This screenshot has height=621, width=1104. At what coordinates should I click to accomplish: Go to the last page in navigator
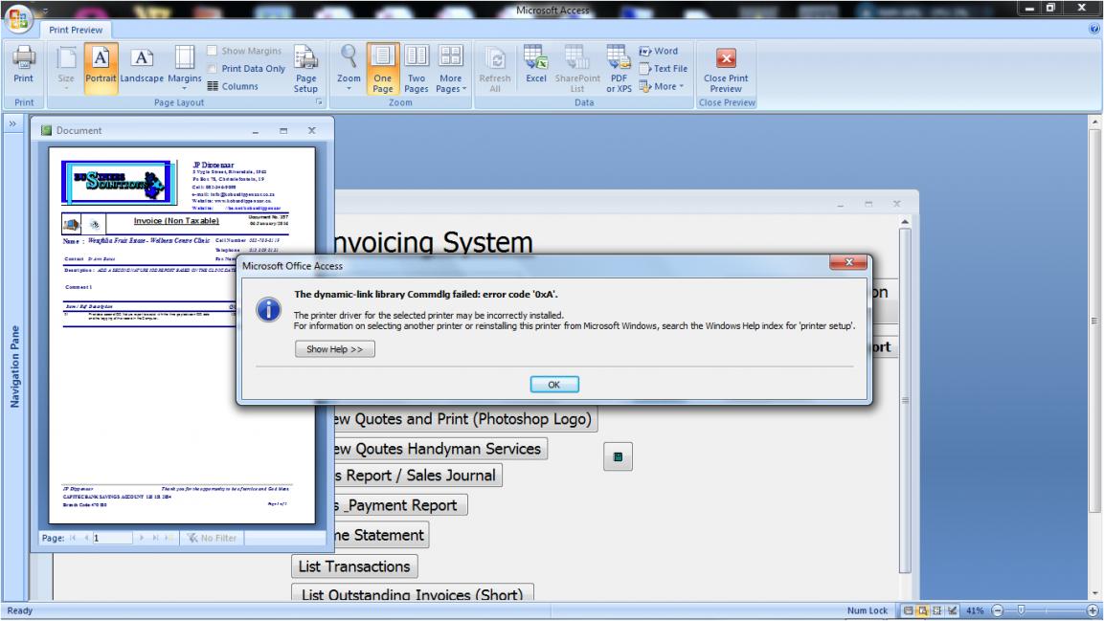pos(156,538)
